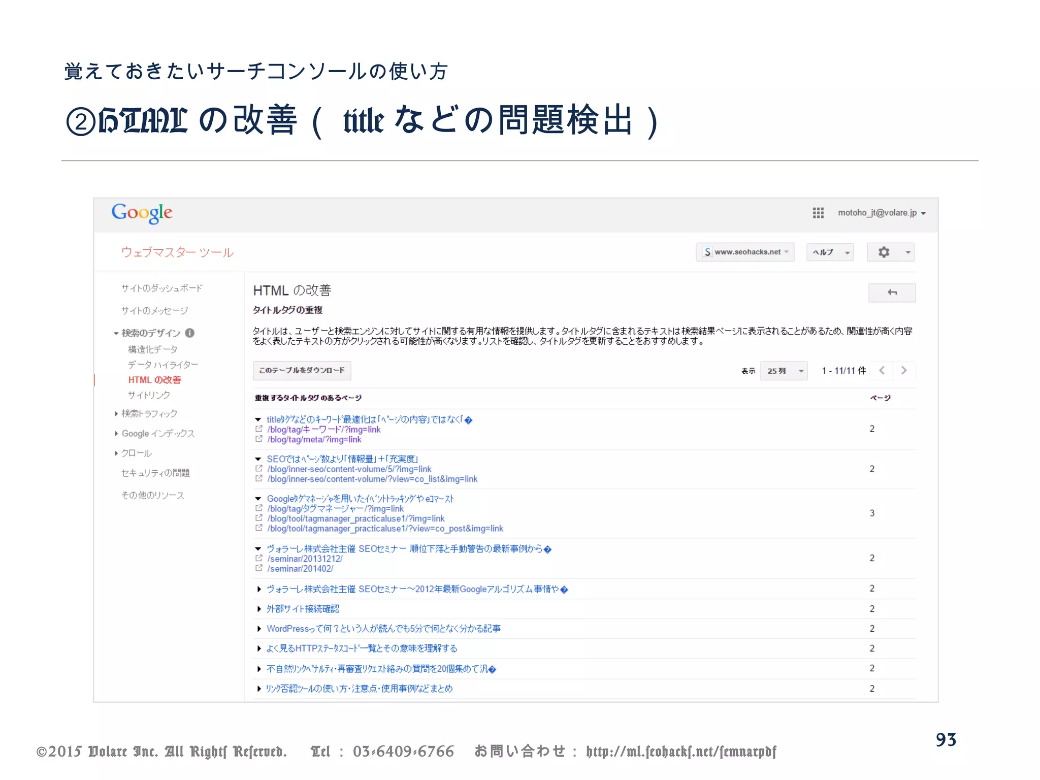The image size is (1040, 780).
Task: Expand Google インデックス in sidebar
Action: (x=116, y=433)
